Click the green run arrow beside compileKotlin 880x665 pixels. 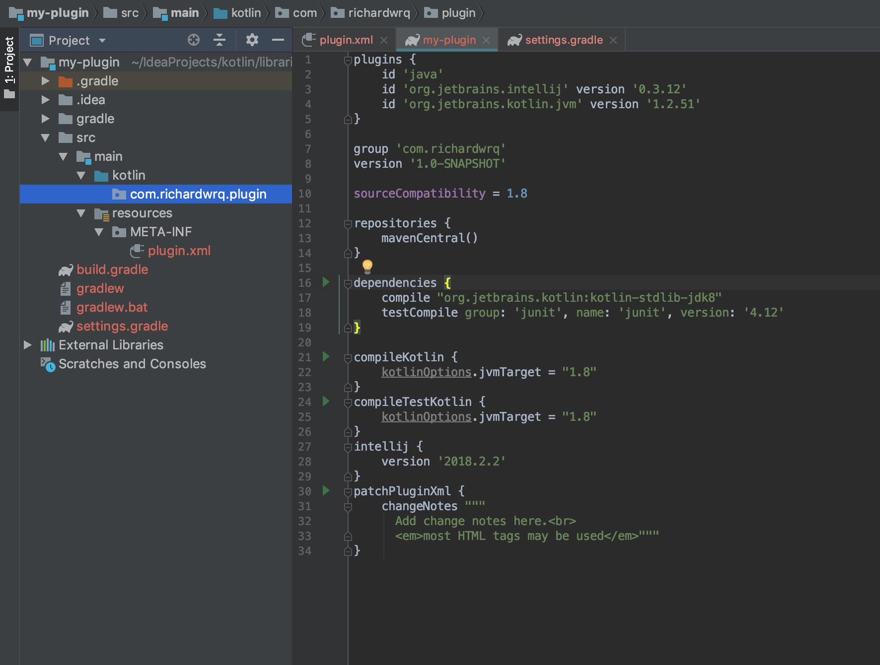point(325,357)
